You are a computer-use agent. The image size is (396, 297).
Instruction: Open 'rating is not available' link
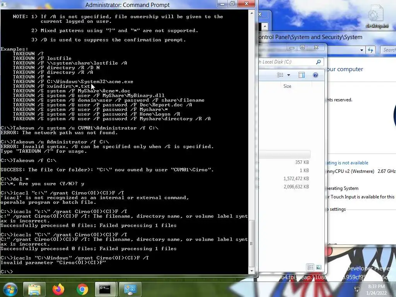(347, 163)
